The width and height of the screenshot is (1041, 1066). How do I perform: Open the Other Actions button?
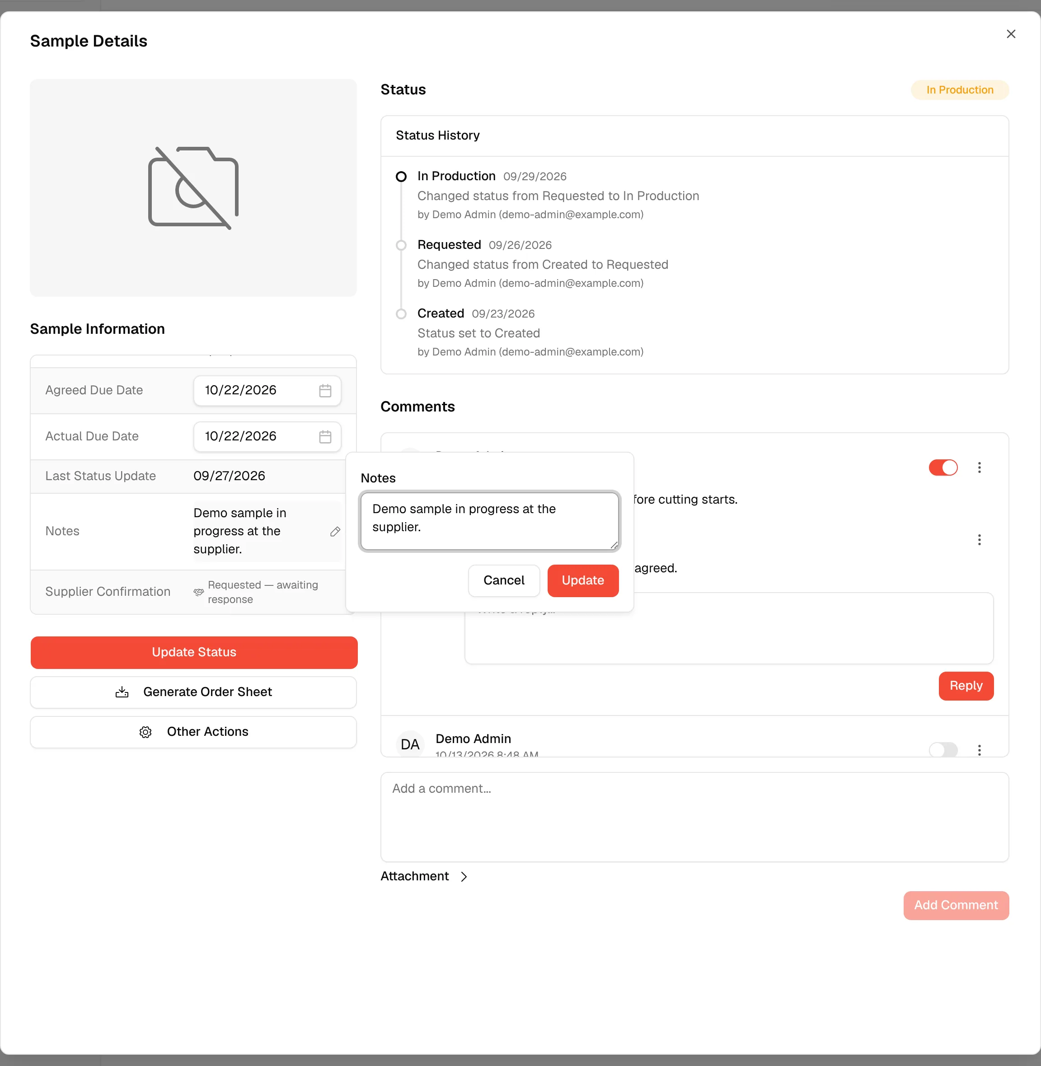click(193, 732)
